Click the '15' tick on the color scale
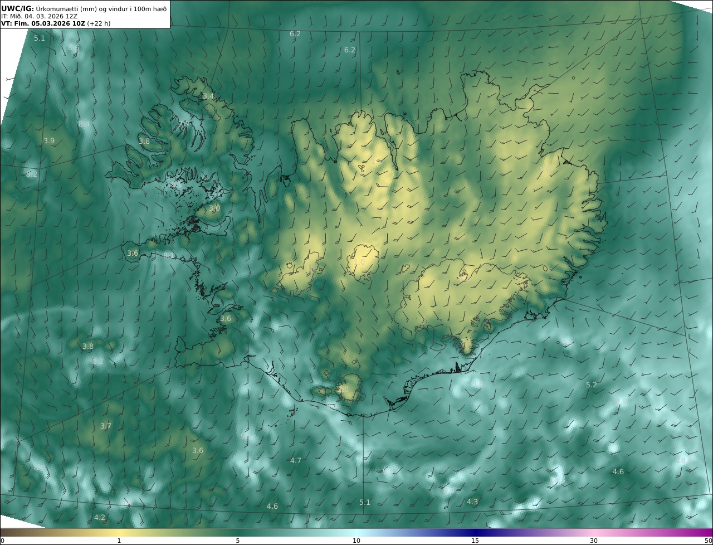 (x=475, y=541)
